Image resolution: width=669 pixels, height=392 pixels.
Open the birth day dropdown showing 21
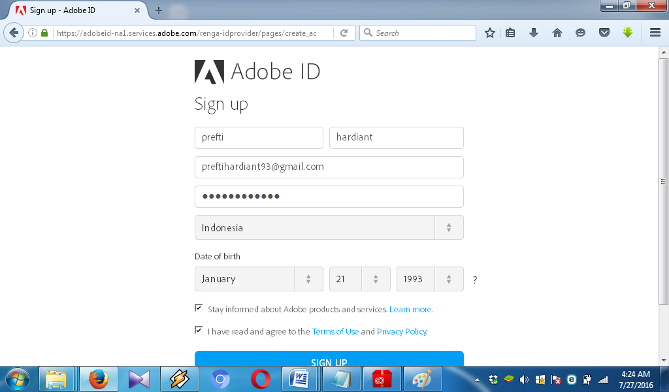[360, 279]
